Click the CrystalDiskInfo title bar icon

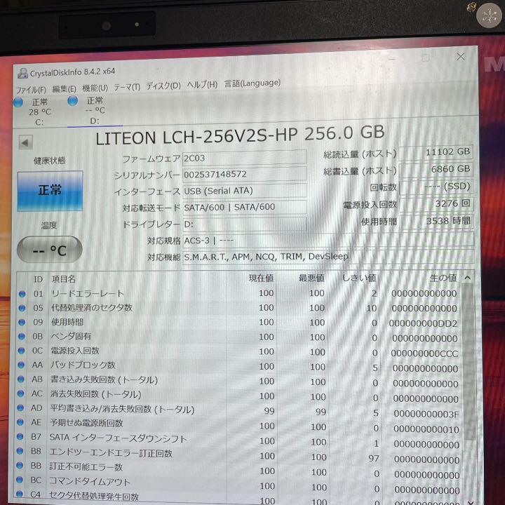(x=22, y=74)
